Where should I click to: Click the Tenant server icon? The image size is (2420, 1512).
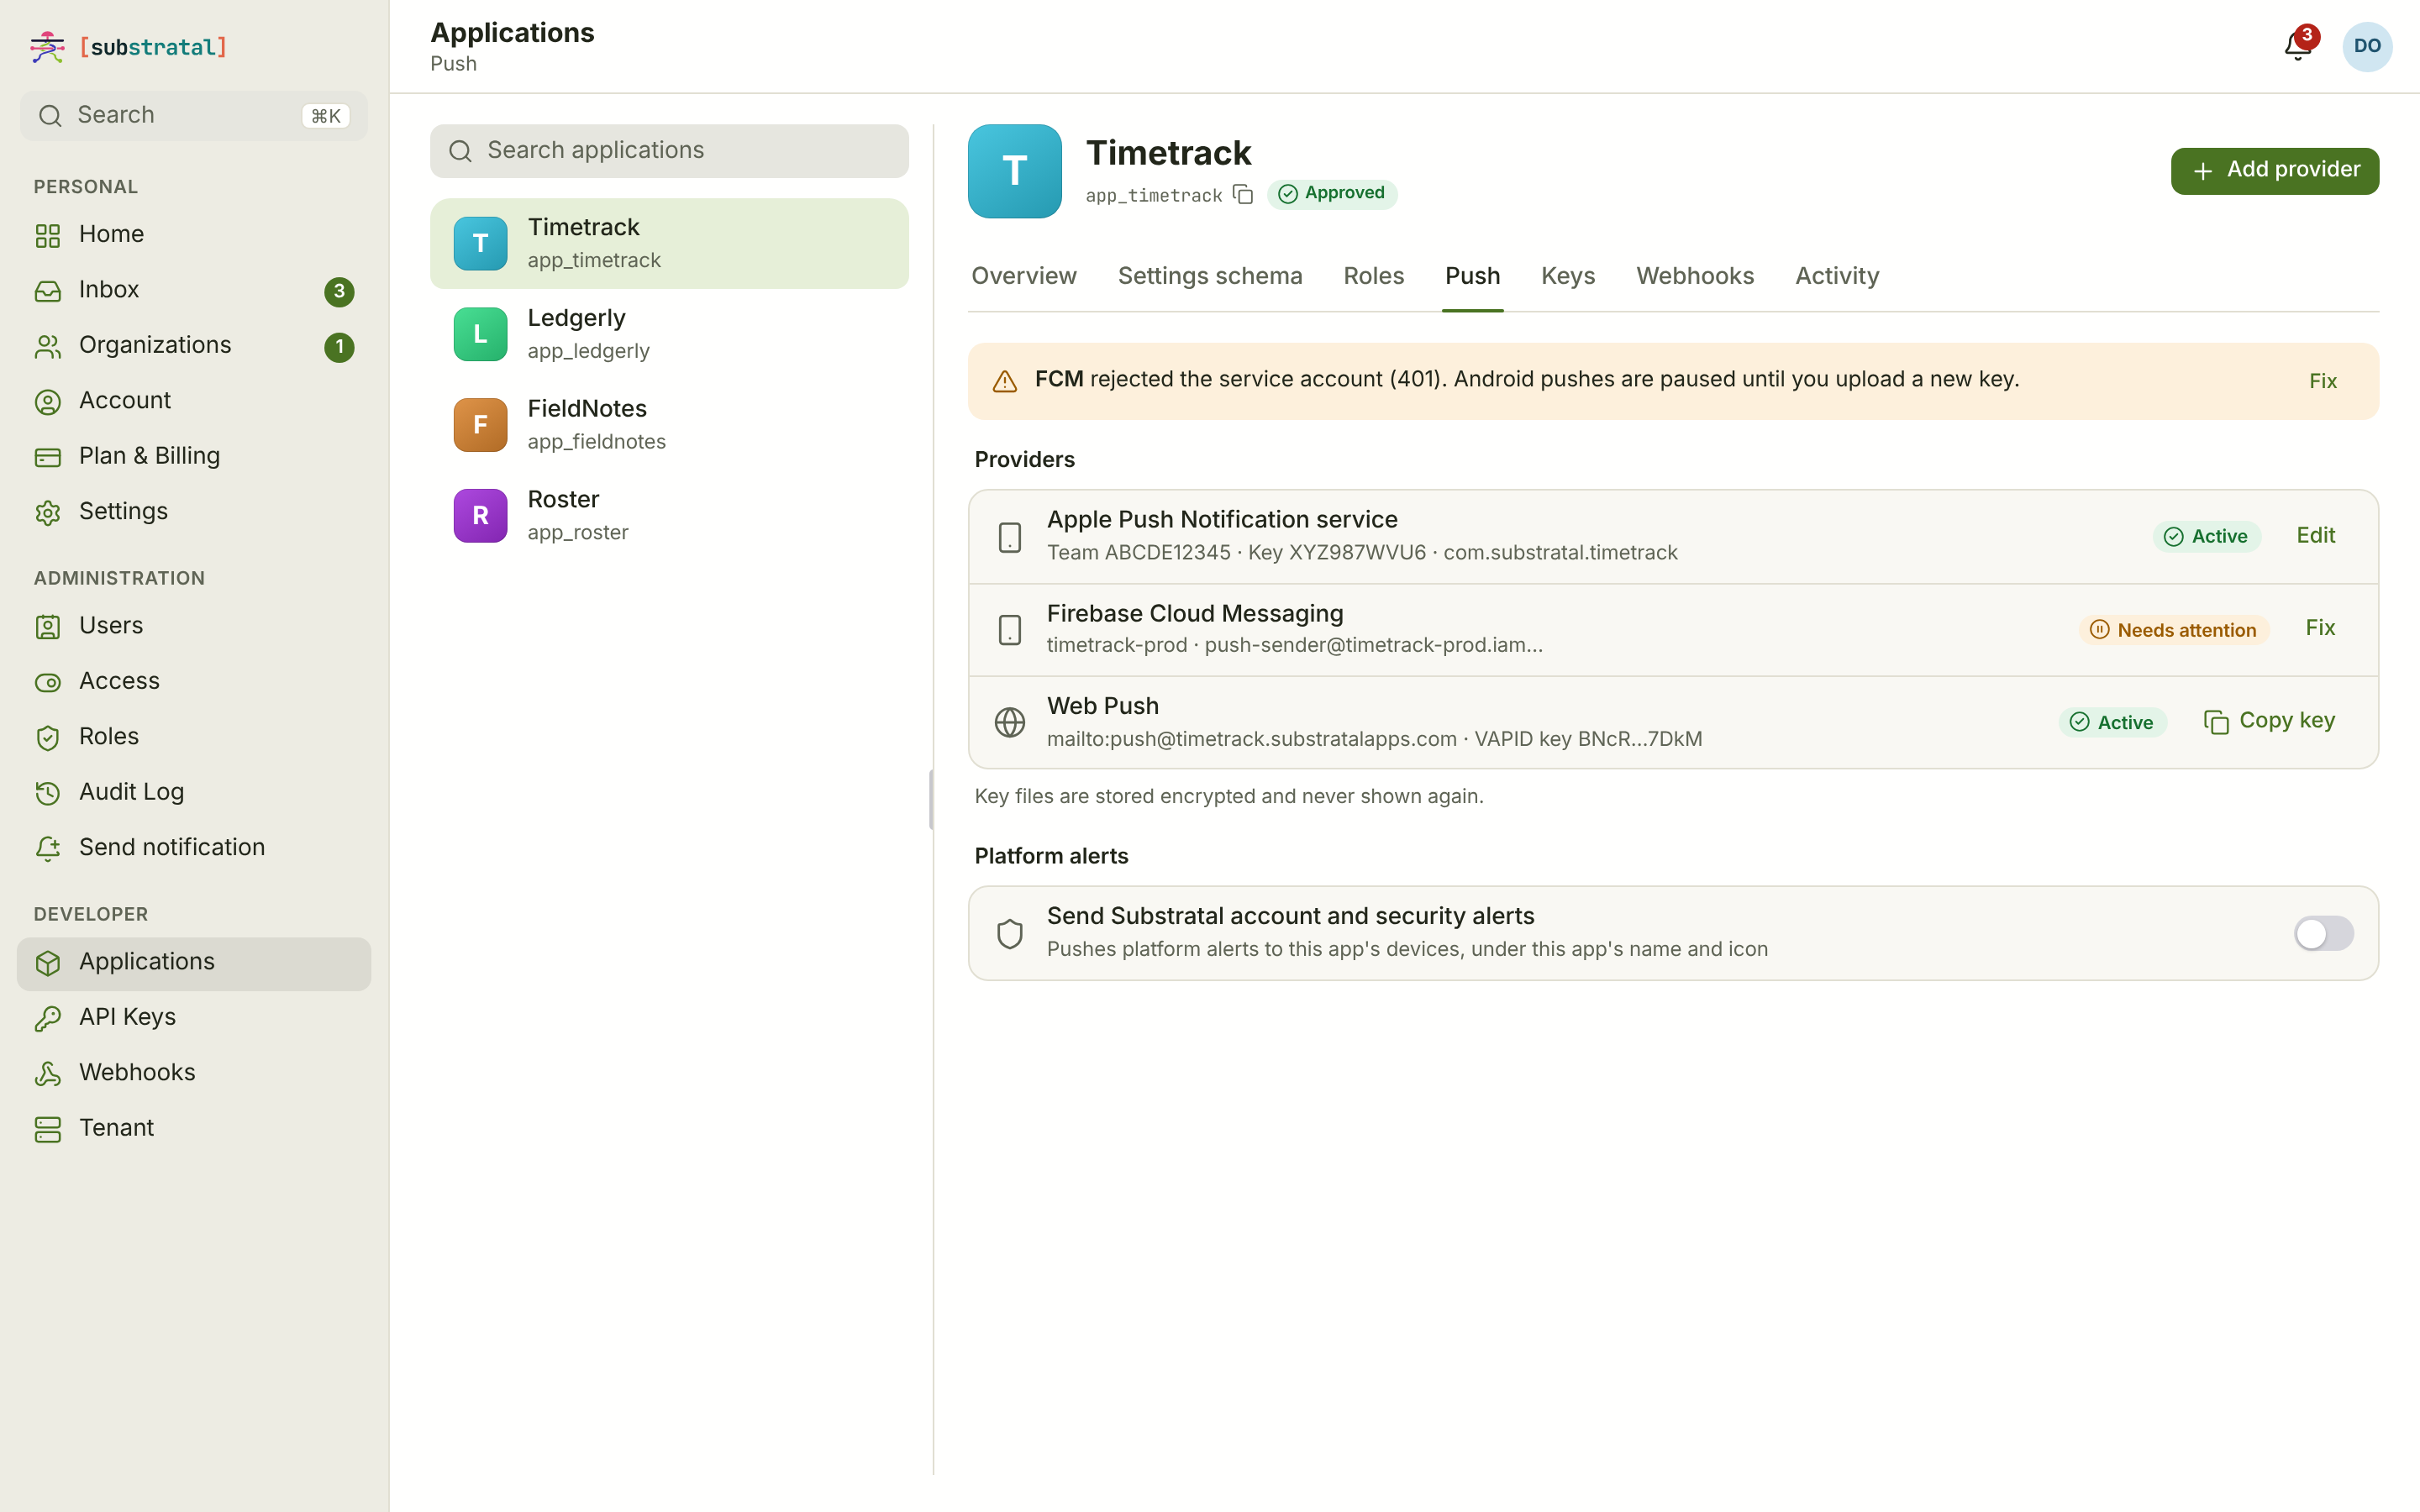48,1129
